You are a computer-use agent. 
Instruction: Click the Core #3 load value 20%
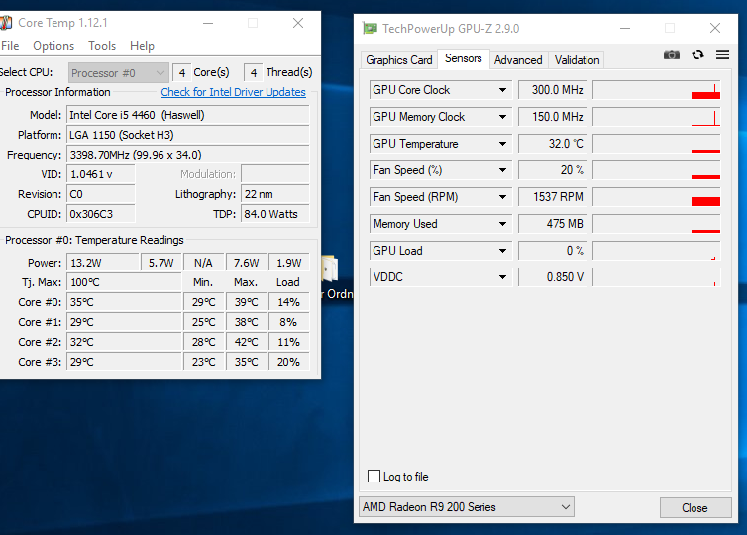click(x=288, y=362)
